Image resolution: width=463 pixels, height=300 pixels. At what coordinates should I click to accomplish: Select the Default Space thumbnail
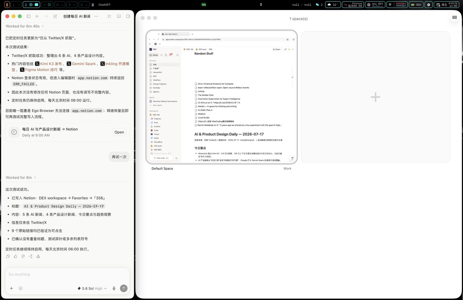pyautogui.click(x=221, y=97)
